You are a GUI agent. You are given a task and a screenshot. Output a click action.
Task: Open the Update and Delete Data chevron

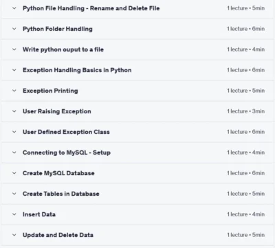(x=14, y=235)
